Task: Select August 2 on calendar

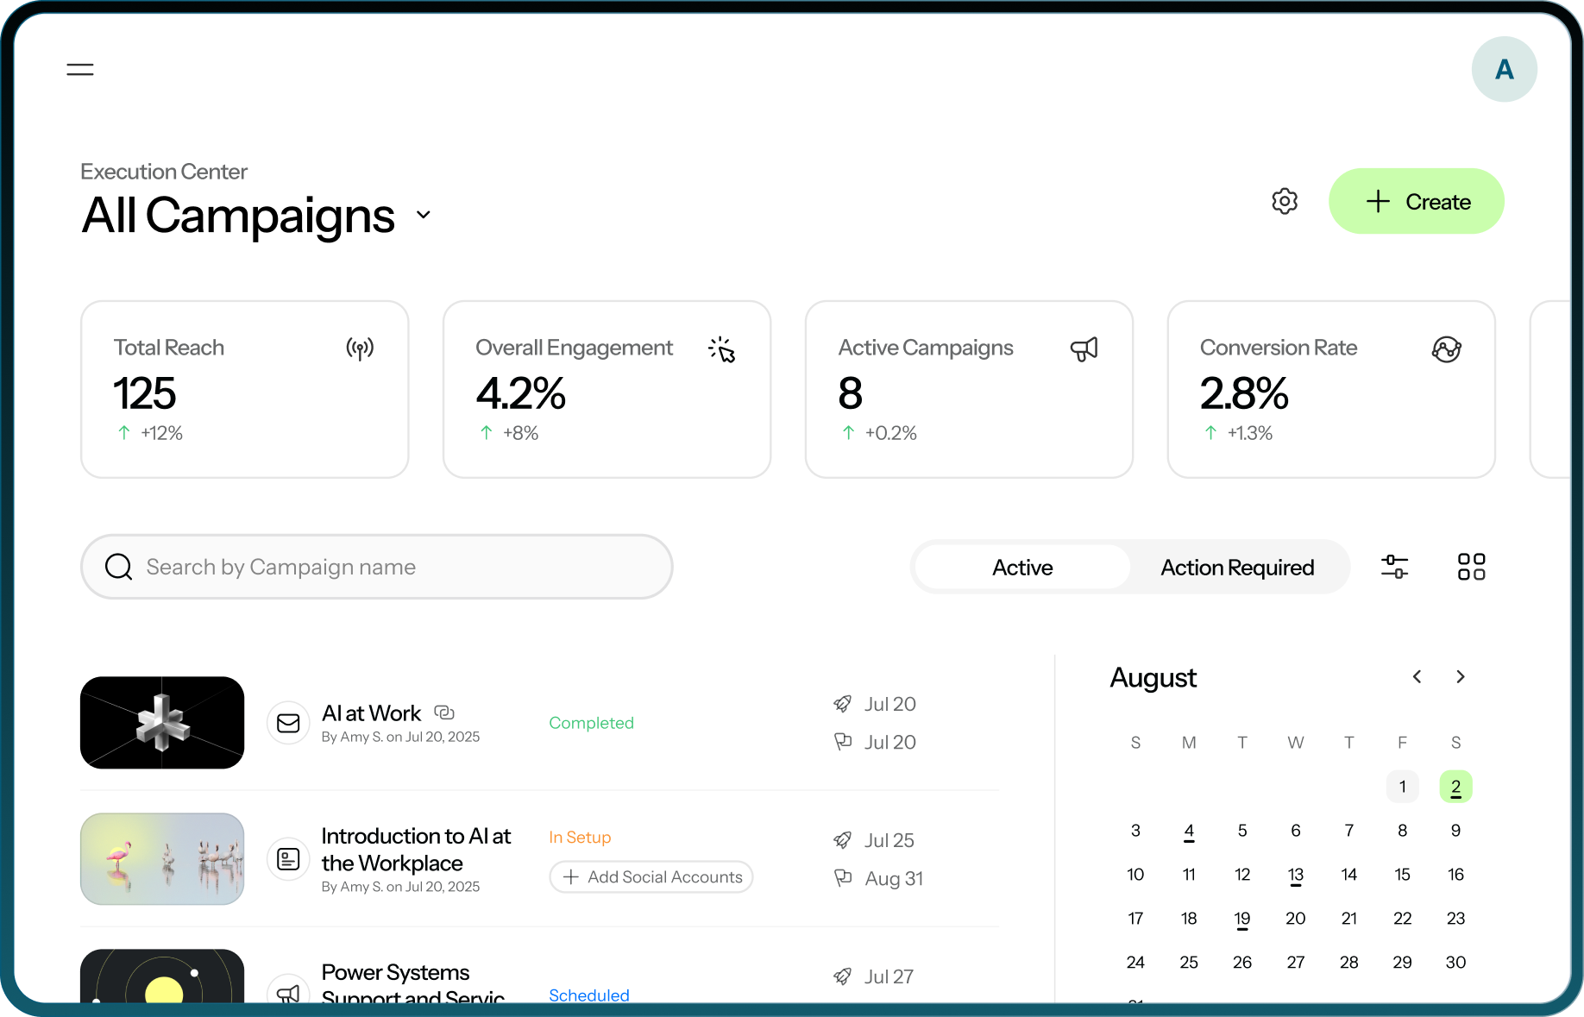Action: [x=1455, y=787]
